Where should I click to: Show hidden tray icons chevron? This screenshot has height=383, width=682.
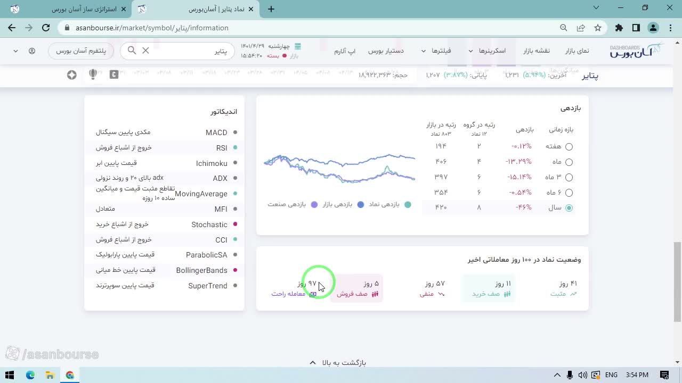(x=557, y=375)
